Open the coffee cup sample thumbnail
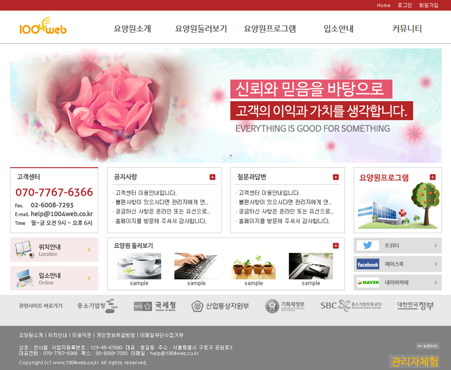The height and width of the screenshot is (370, 451). 139,266
